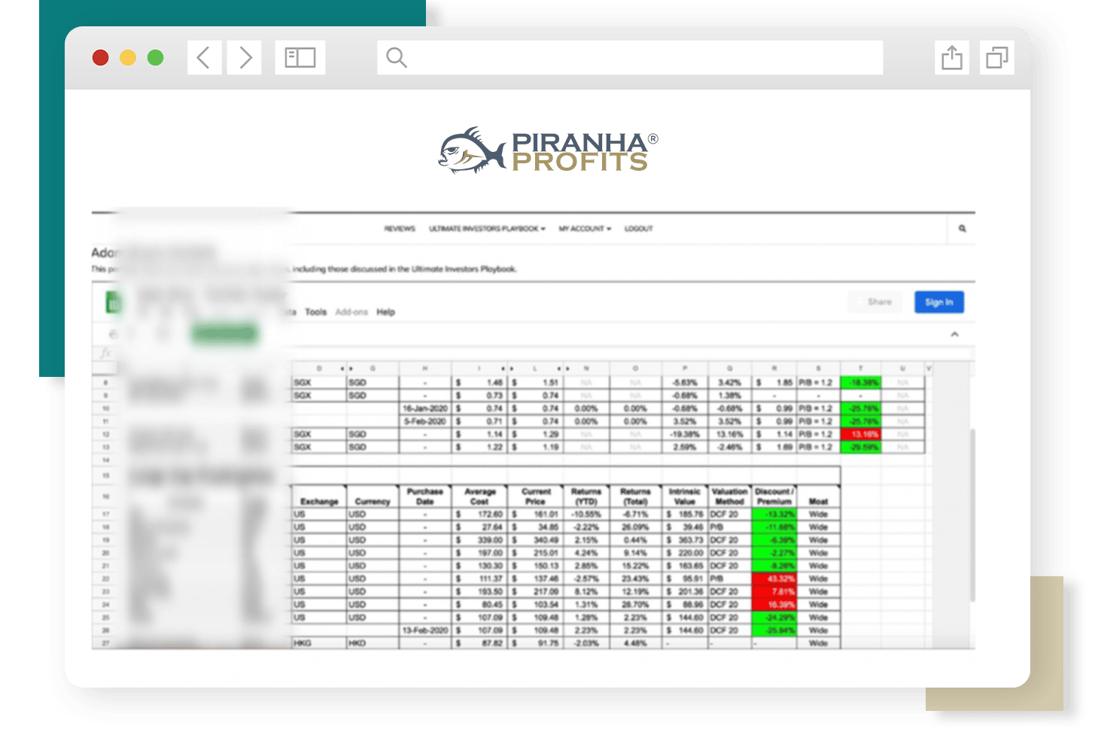The image size is (1095, 741).
Task: Click the blue Sign in button
Action: click(x=938, y=302)
